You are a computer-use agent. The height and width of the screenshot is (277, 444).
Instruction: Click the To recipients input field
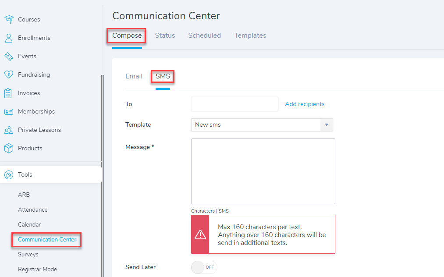click(234, 104)
